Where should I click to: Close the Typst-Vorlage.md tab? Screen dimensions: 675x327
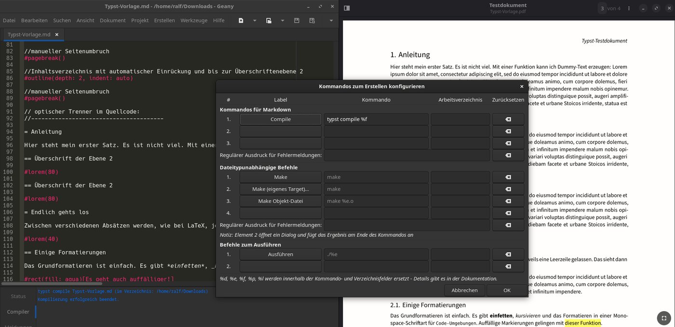[x=57, y=35]
